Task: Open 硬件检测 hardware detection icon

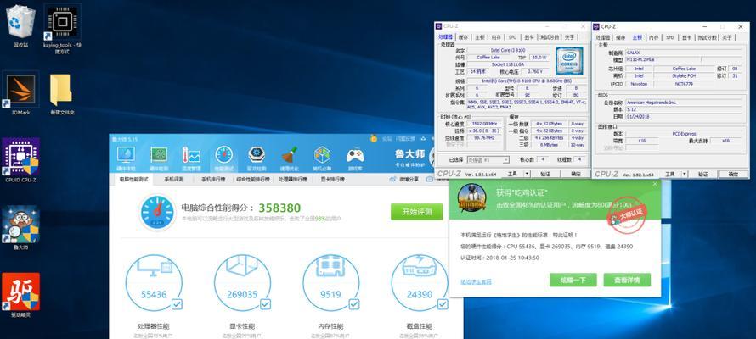Action: pos(158,158)
